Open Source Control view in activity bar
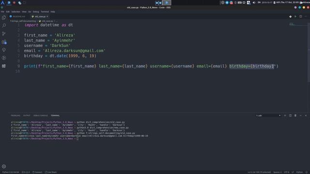310x174 pixels. (x=4, y=33)
